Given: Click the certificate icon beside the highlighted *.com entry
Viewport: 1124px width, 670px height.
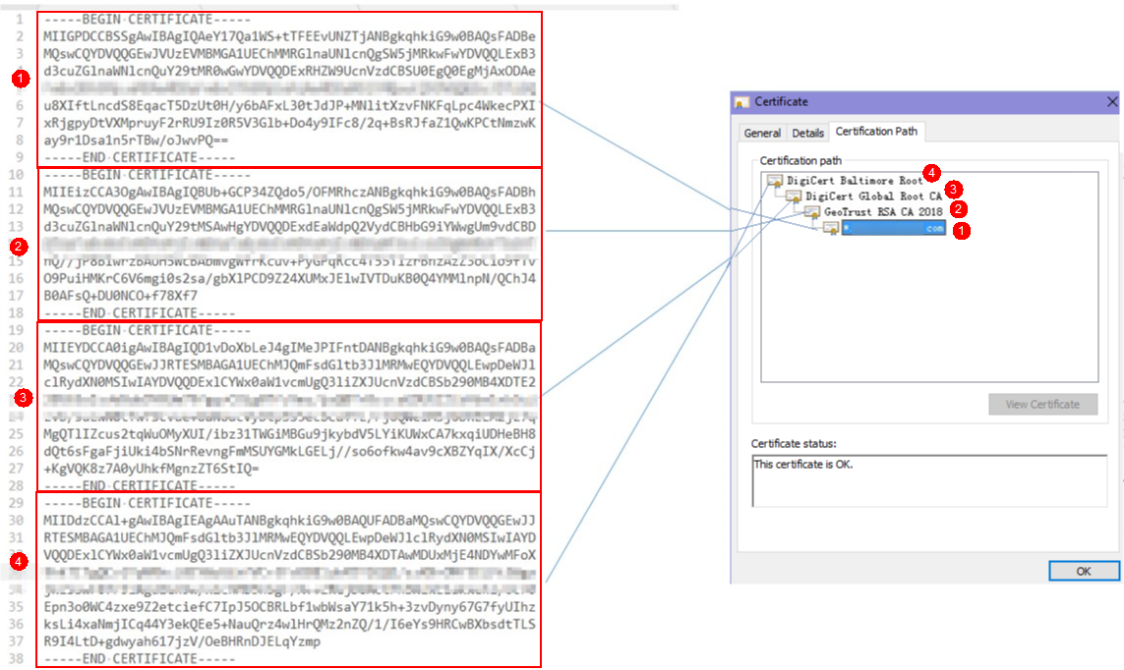Looking at the screenshot, I should [830, 228].
